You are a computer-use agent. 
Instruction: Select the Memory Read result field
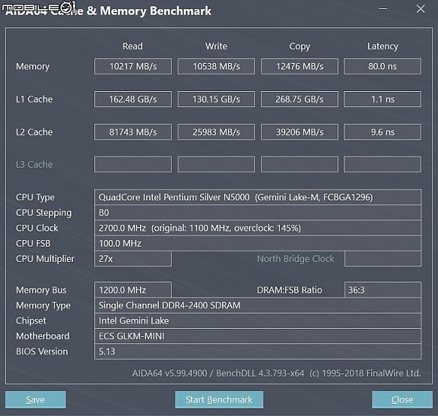click(x=133, y=66)
